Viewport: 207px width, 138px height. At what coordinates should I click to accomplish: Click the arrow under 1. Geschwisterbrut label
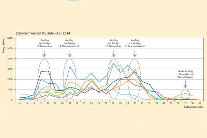pos(70,54)
